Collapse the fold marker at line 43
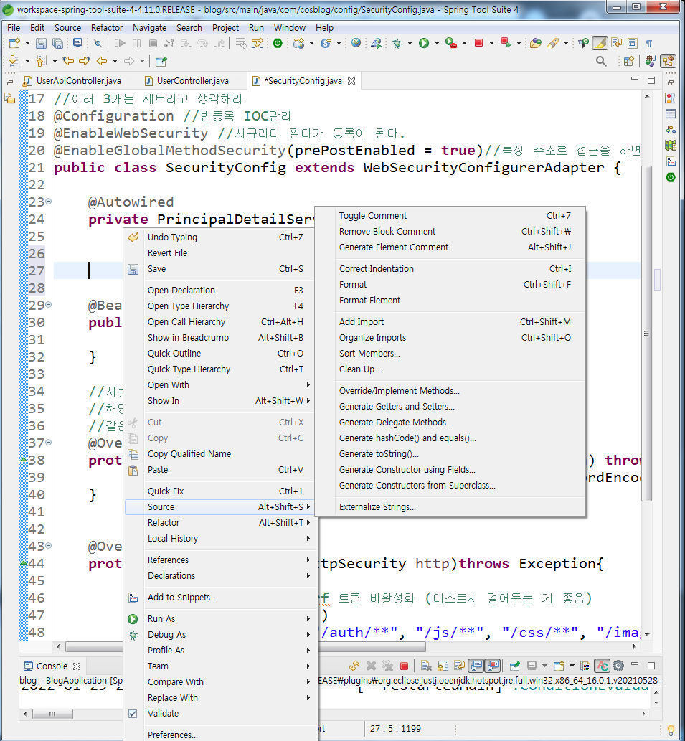 coord(48,546)
